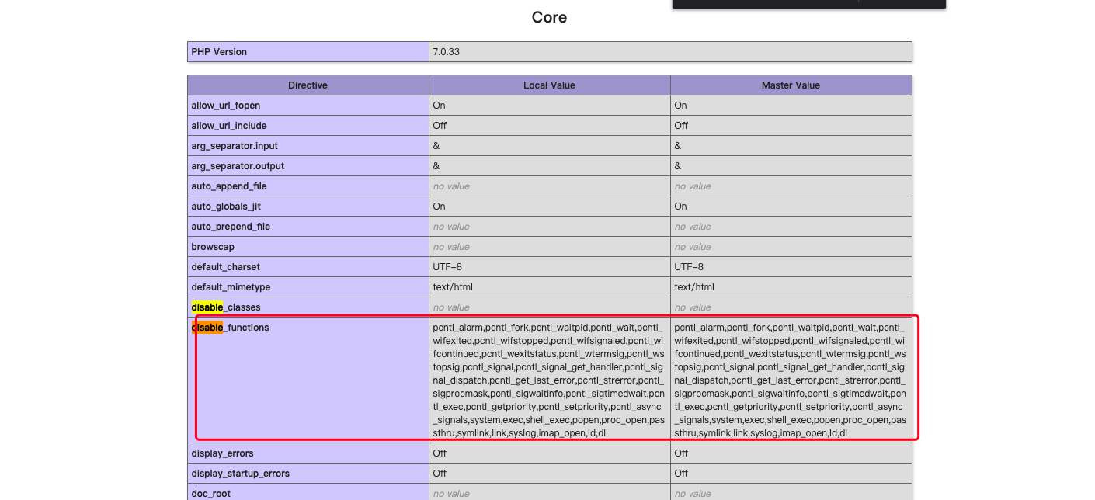1095x500 pixels.
Task: Click allow_url_include master value Off
Action: [681, 126]
